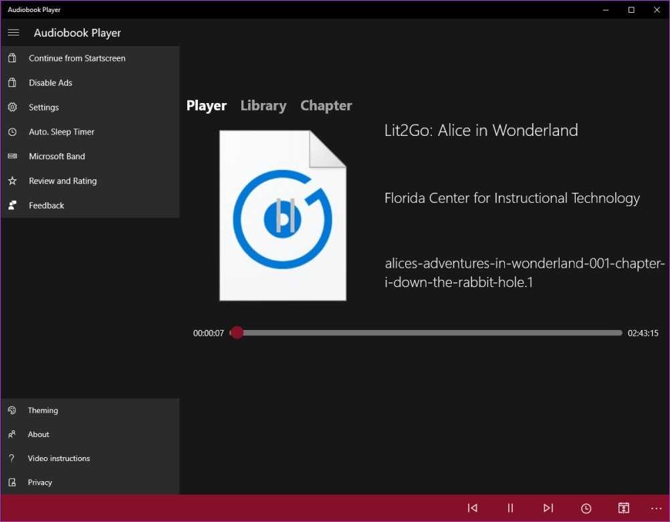Click the playback progress slider handle
The height and width of the screenshot is (522, 670).
coord(237,333)
